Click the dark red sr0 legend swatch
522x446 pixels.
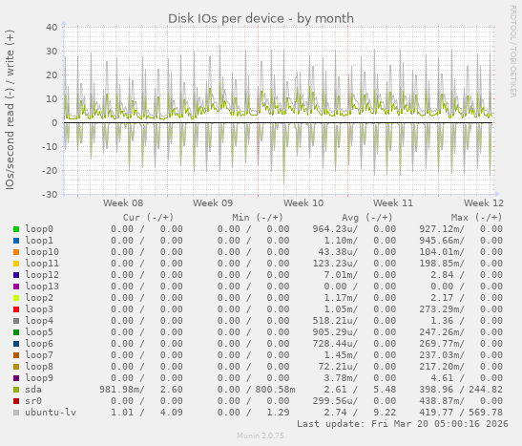click(x=16, y=401)
